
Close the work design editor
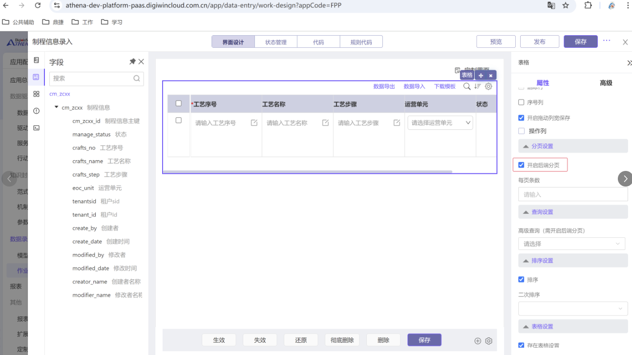(625, 42)
